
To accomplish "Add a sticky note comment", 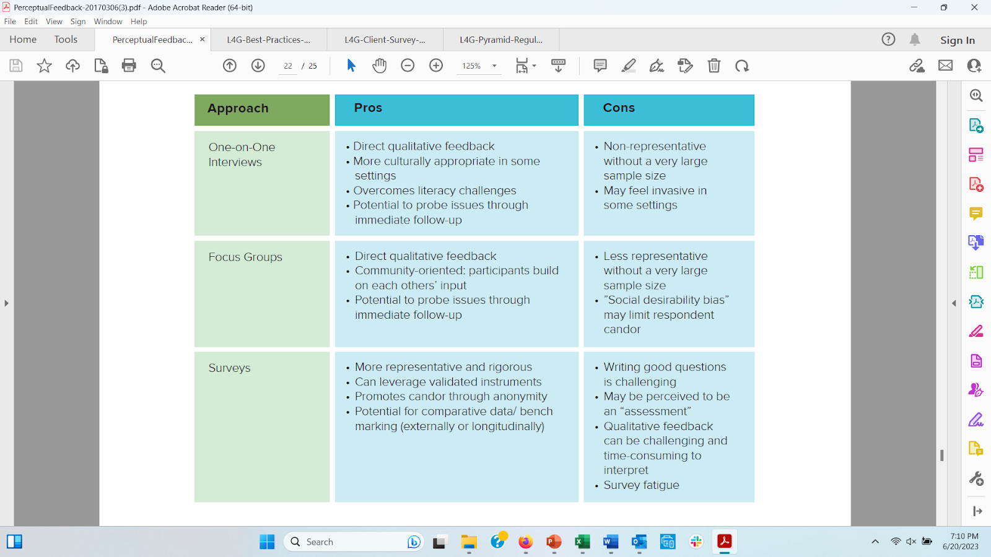I will (600, 66).
